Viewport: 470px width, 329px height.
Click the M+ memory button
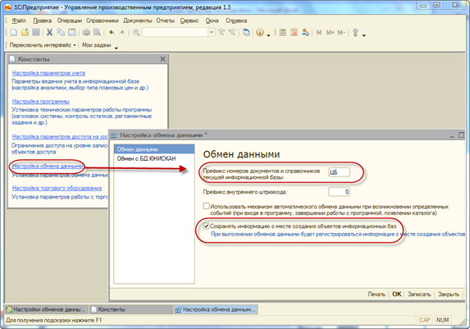(x=330, y=32)
